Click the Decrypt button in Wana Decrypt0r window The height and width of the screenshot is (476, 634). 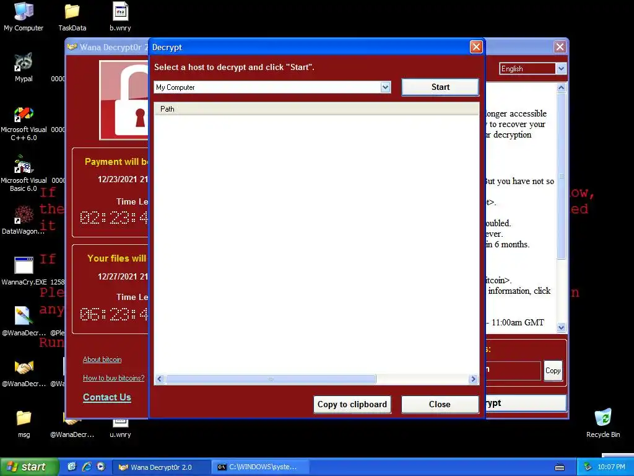coord(526,403)
